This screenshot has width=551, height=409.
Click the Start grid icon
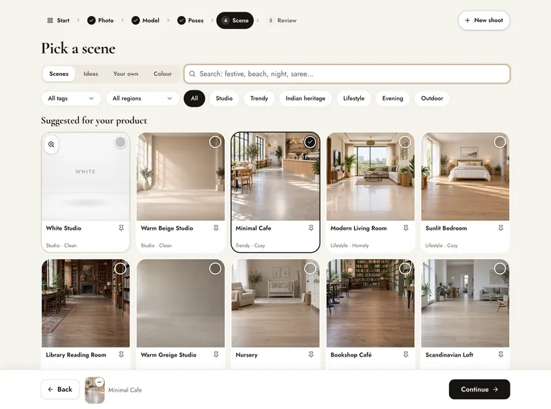click(50, 21)
